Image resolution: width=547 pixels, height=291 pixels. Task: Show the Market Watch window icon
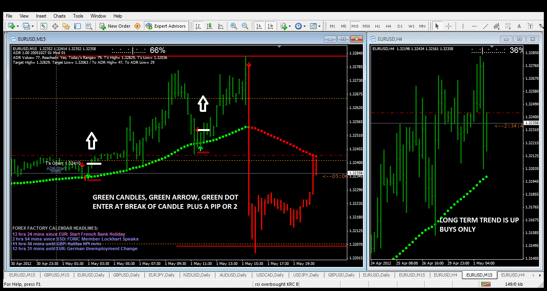[x=44, y=26]
